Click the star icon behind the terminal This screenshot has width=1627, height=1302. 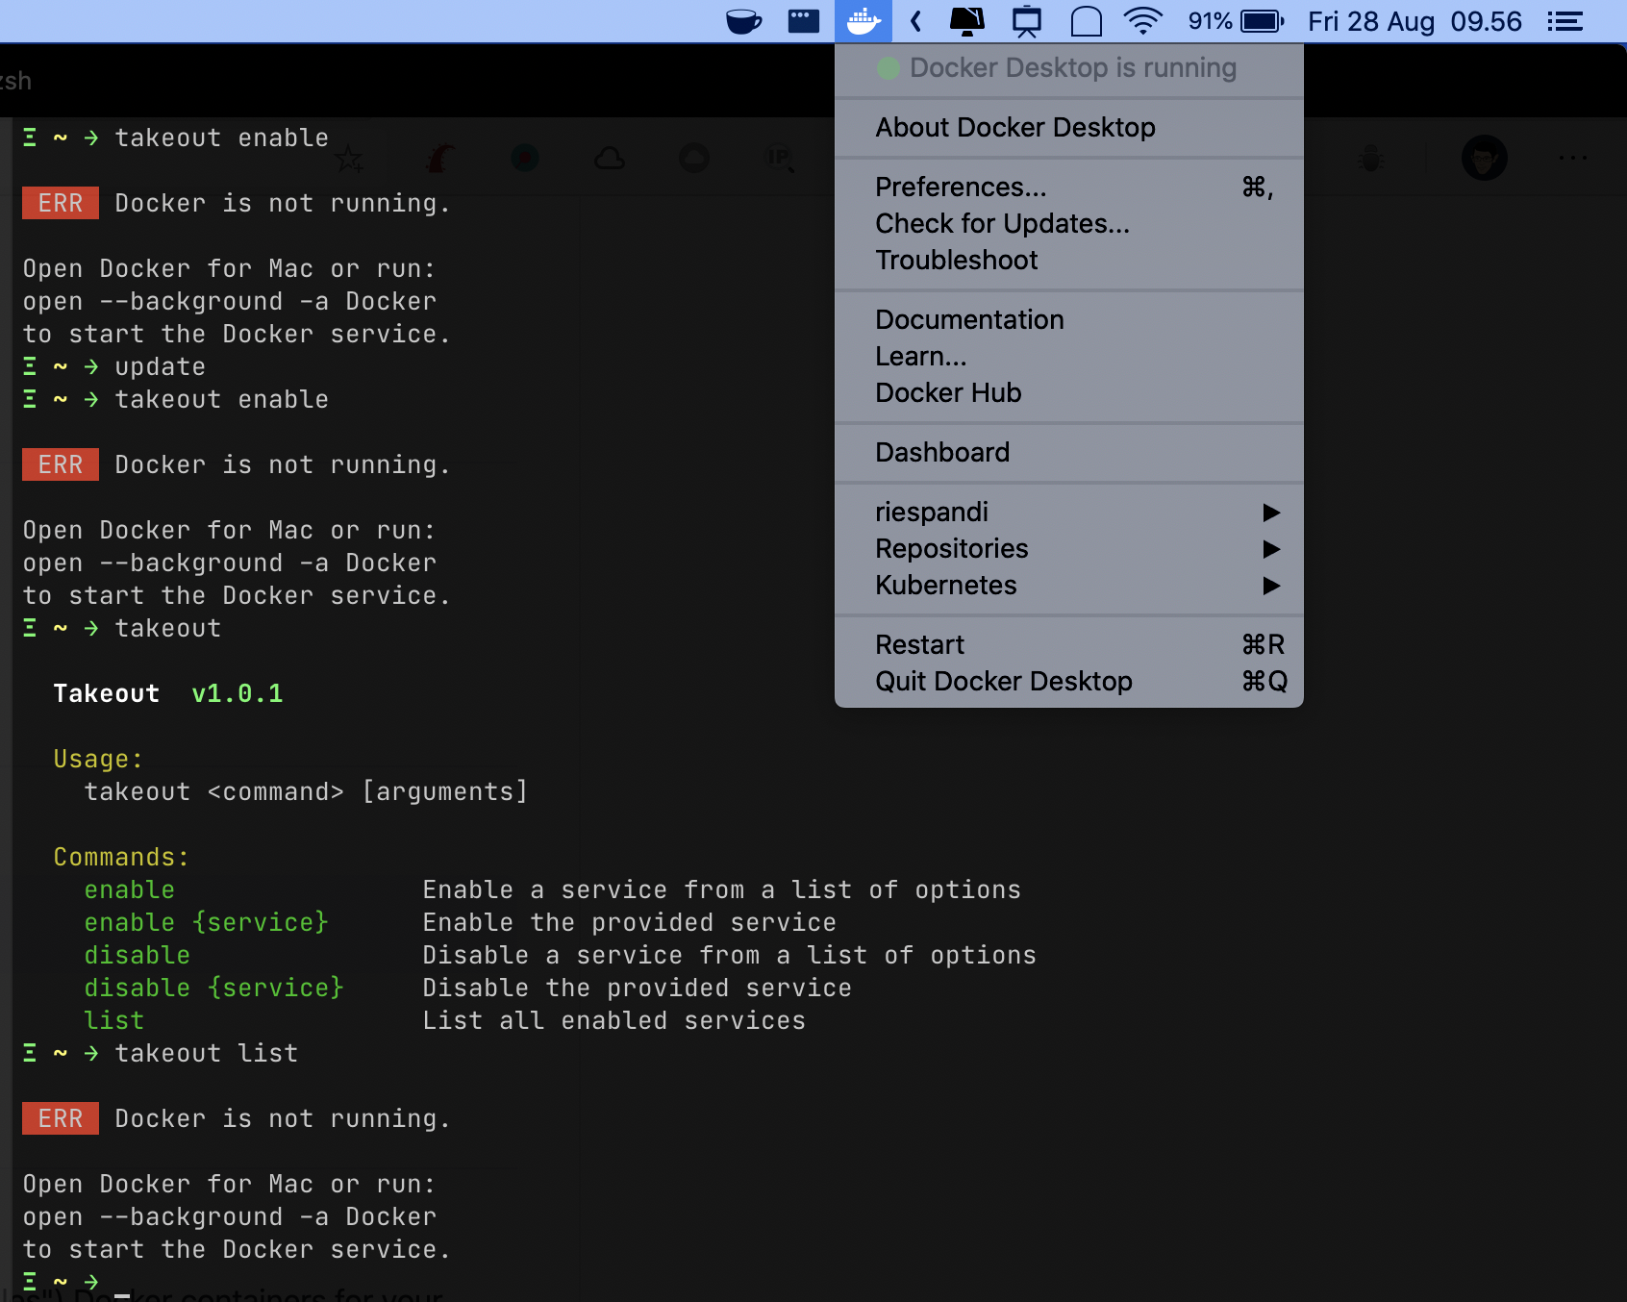(x=349, y=159)
